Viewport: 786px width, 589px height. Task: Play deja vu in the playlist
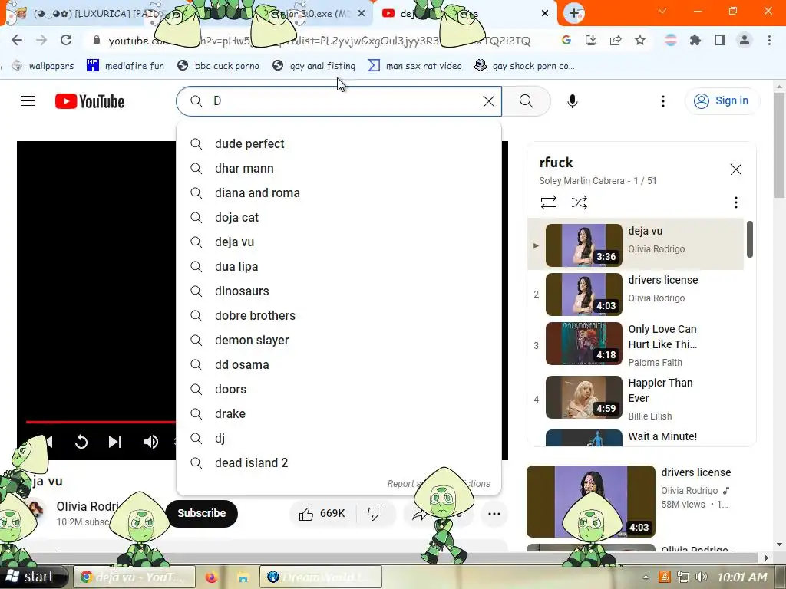tap(636, 245)
